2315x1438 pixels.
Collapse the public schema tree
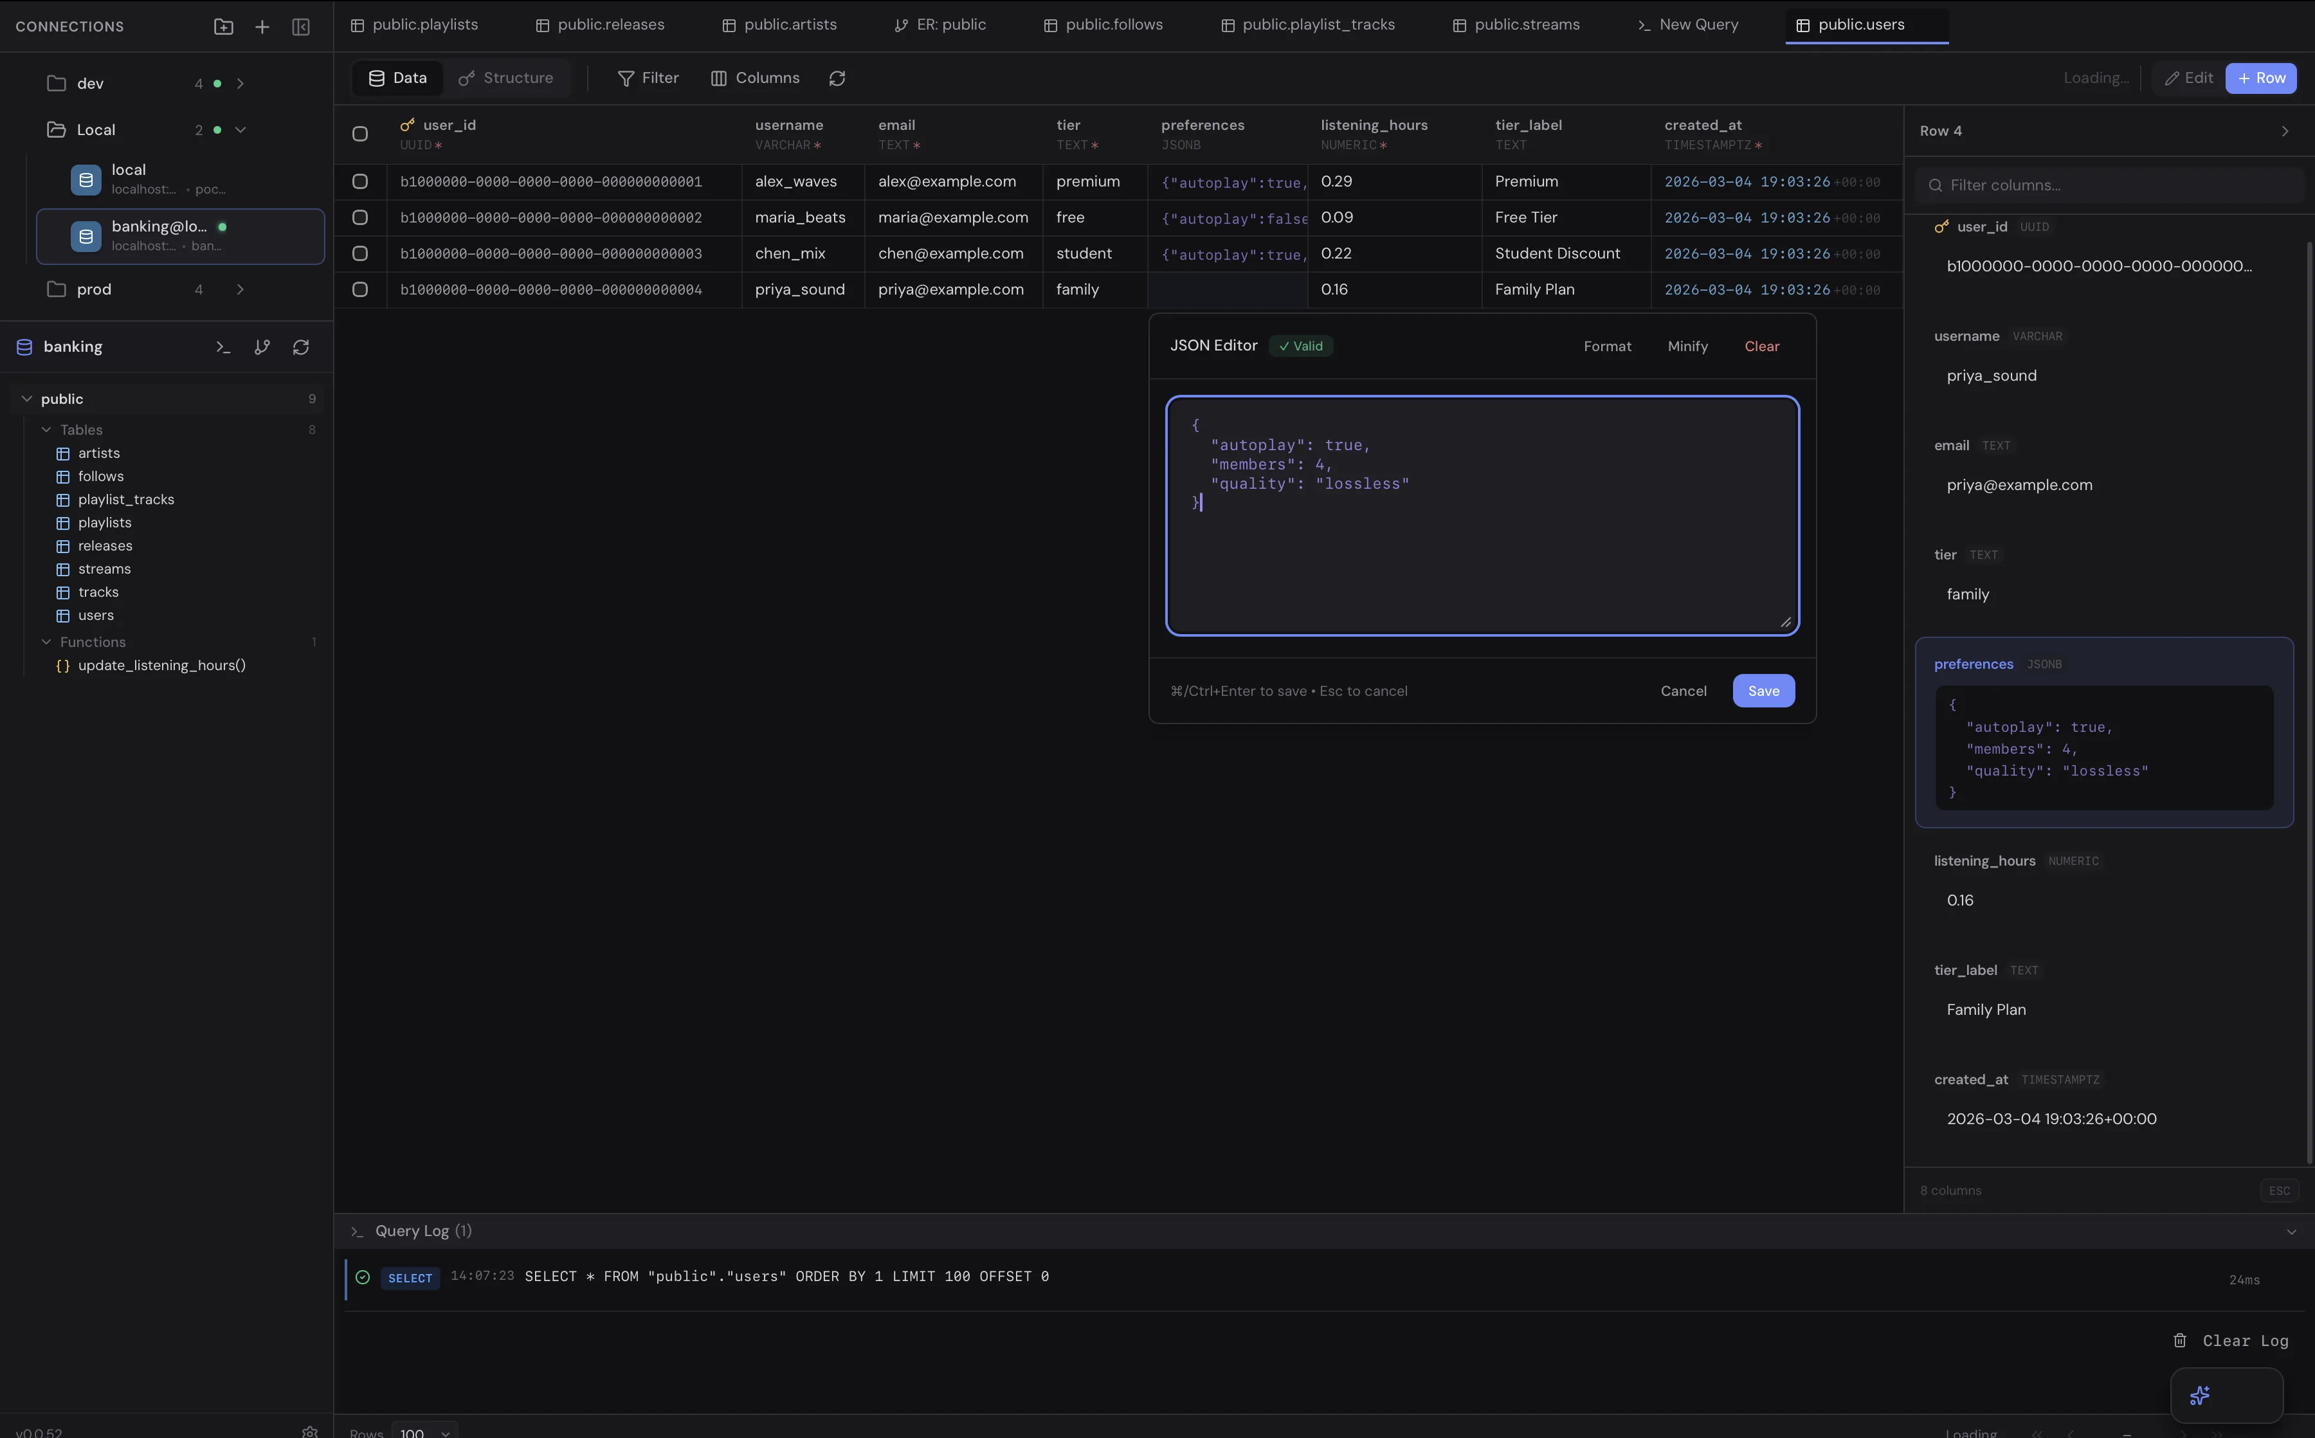[x=26, y=399]
